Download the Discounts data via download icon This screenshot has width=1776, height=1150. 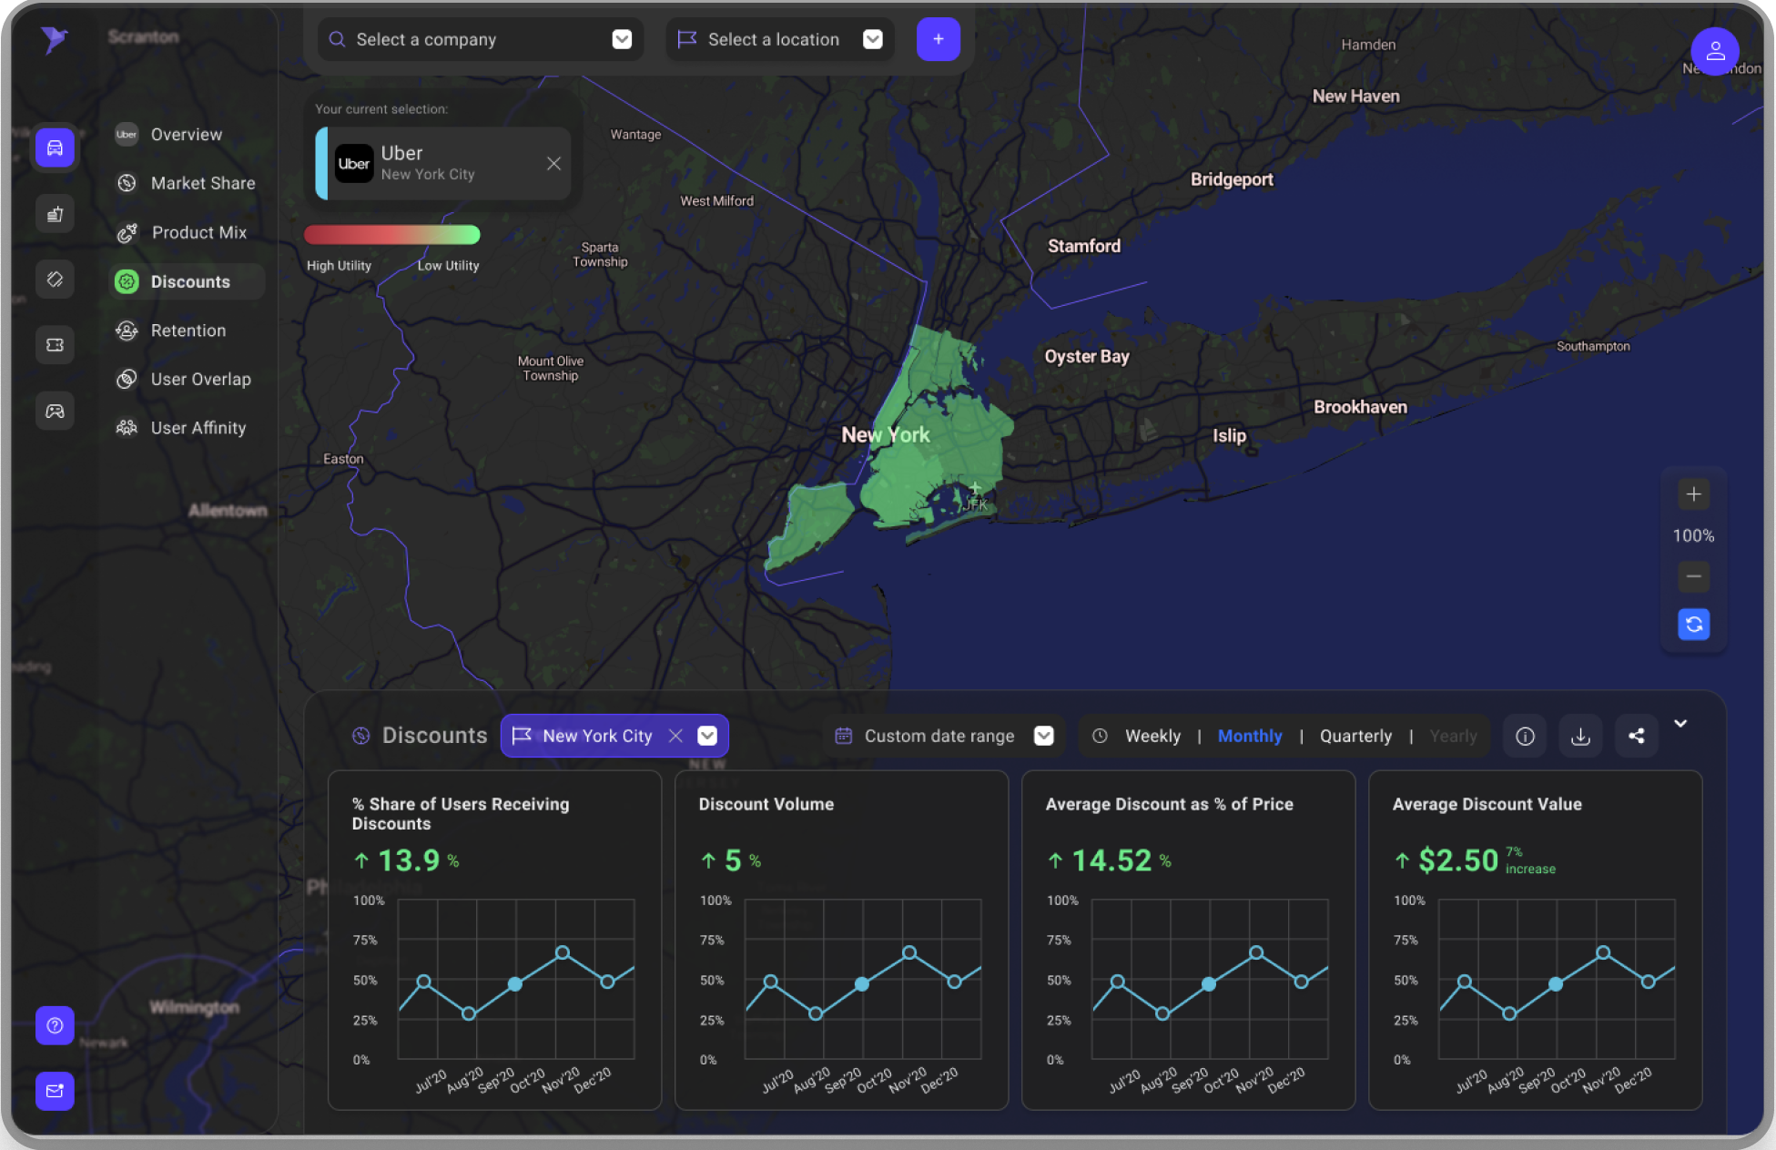1580,736
